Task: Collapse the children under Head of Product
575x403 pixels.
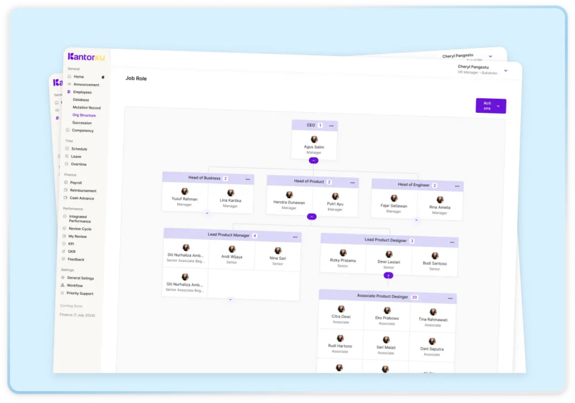Action: [312, 217]
